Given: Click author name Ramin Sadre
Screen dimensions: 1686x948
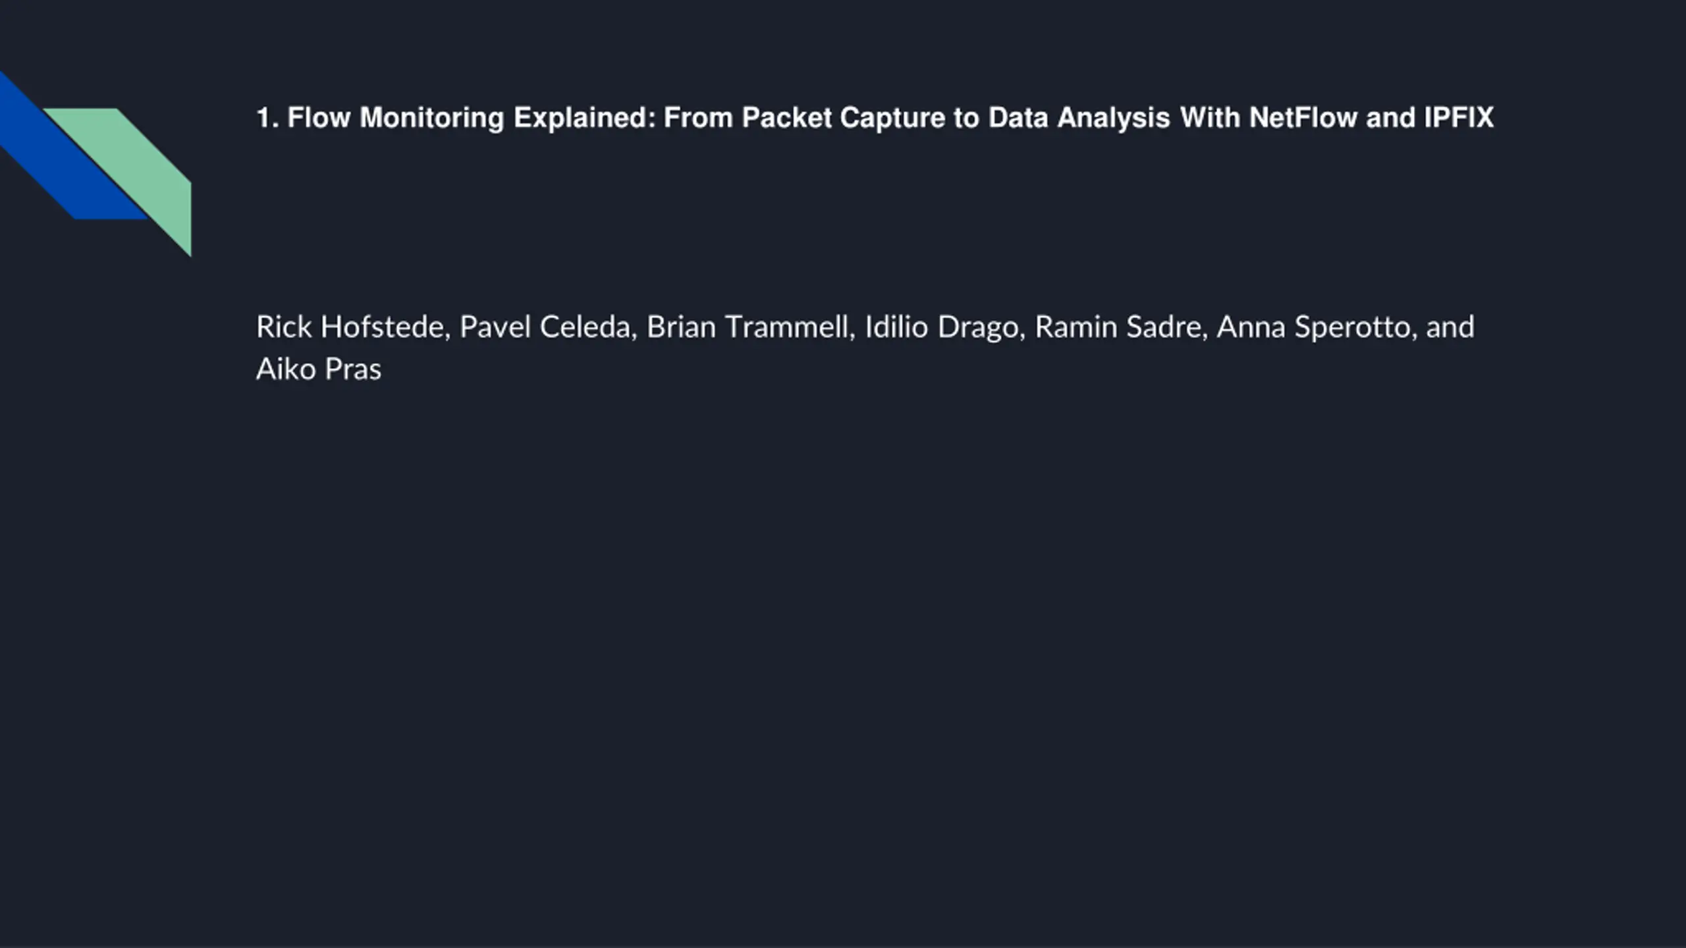Looking at the screenshot, I should click(1121, 327).
